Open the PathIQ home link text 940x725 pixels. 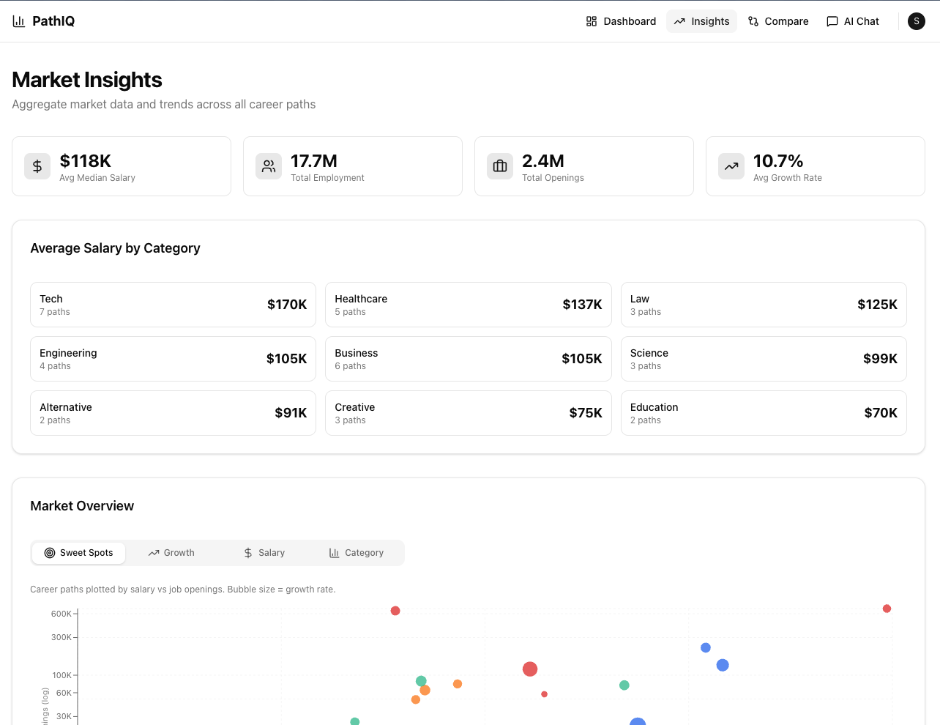pos(53,21)
